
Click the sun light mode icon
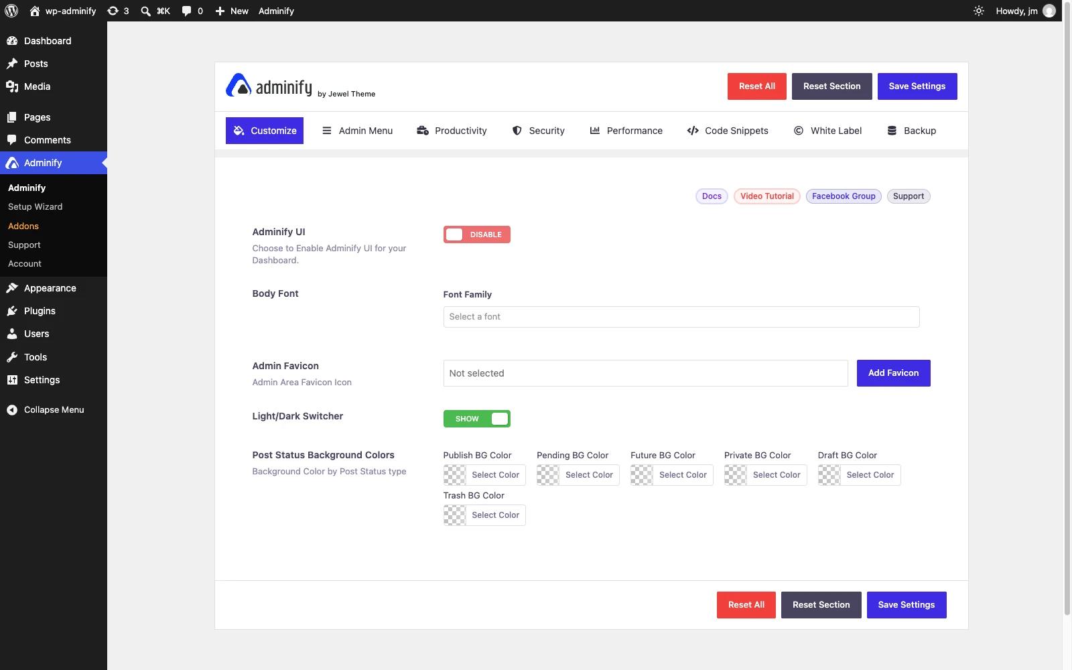point(979,11)
